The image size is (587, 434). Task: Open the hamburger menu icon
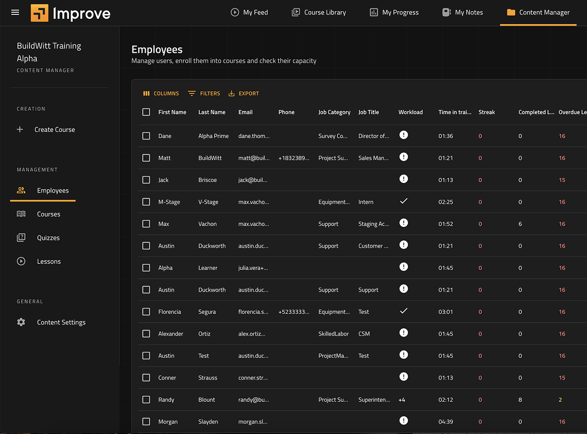[x=15, y=12]
